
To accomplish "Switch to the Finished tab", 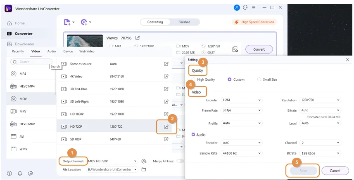I will pyautogui.click(x=184, y=22).
